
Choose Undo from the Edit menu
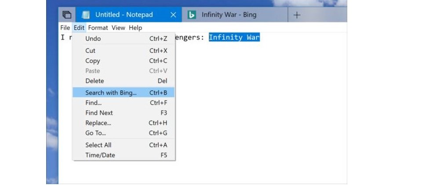(x=124, y=39)
